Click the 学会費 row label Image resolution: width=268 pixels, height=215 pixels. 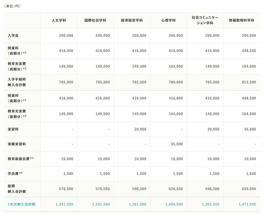point(14,173)
